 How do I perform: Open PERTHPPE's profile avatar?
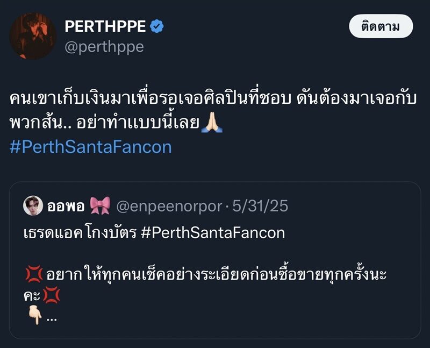33,35
